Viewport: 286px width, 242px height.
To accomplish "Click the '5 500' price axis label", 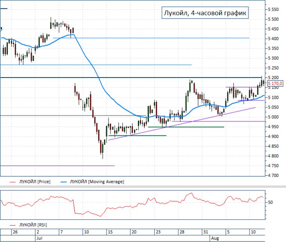I will click(273, 19).
